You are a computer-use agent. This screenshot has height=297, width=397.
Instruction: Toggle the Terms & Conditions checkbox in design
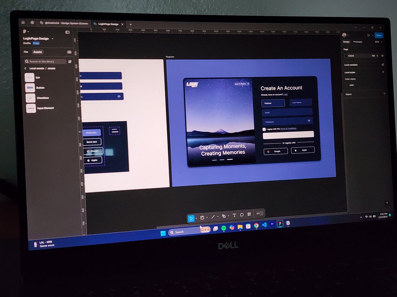click(264, 129)
